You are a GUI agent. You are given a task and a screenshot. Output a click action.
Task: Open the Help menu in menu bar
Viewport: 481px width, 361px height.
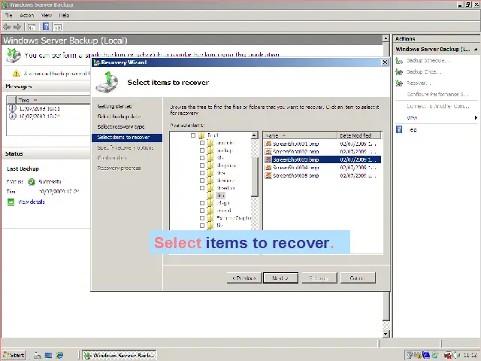(64, 15)
